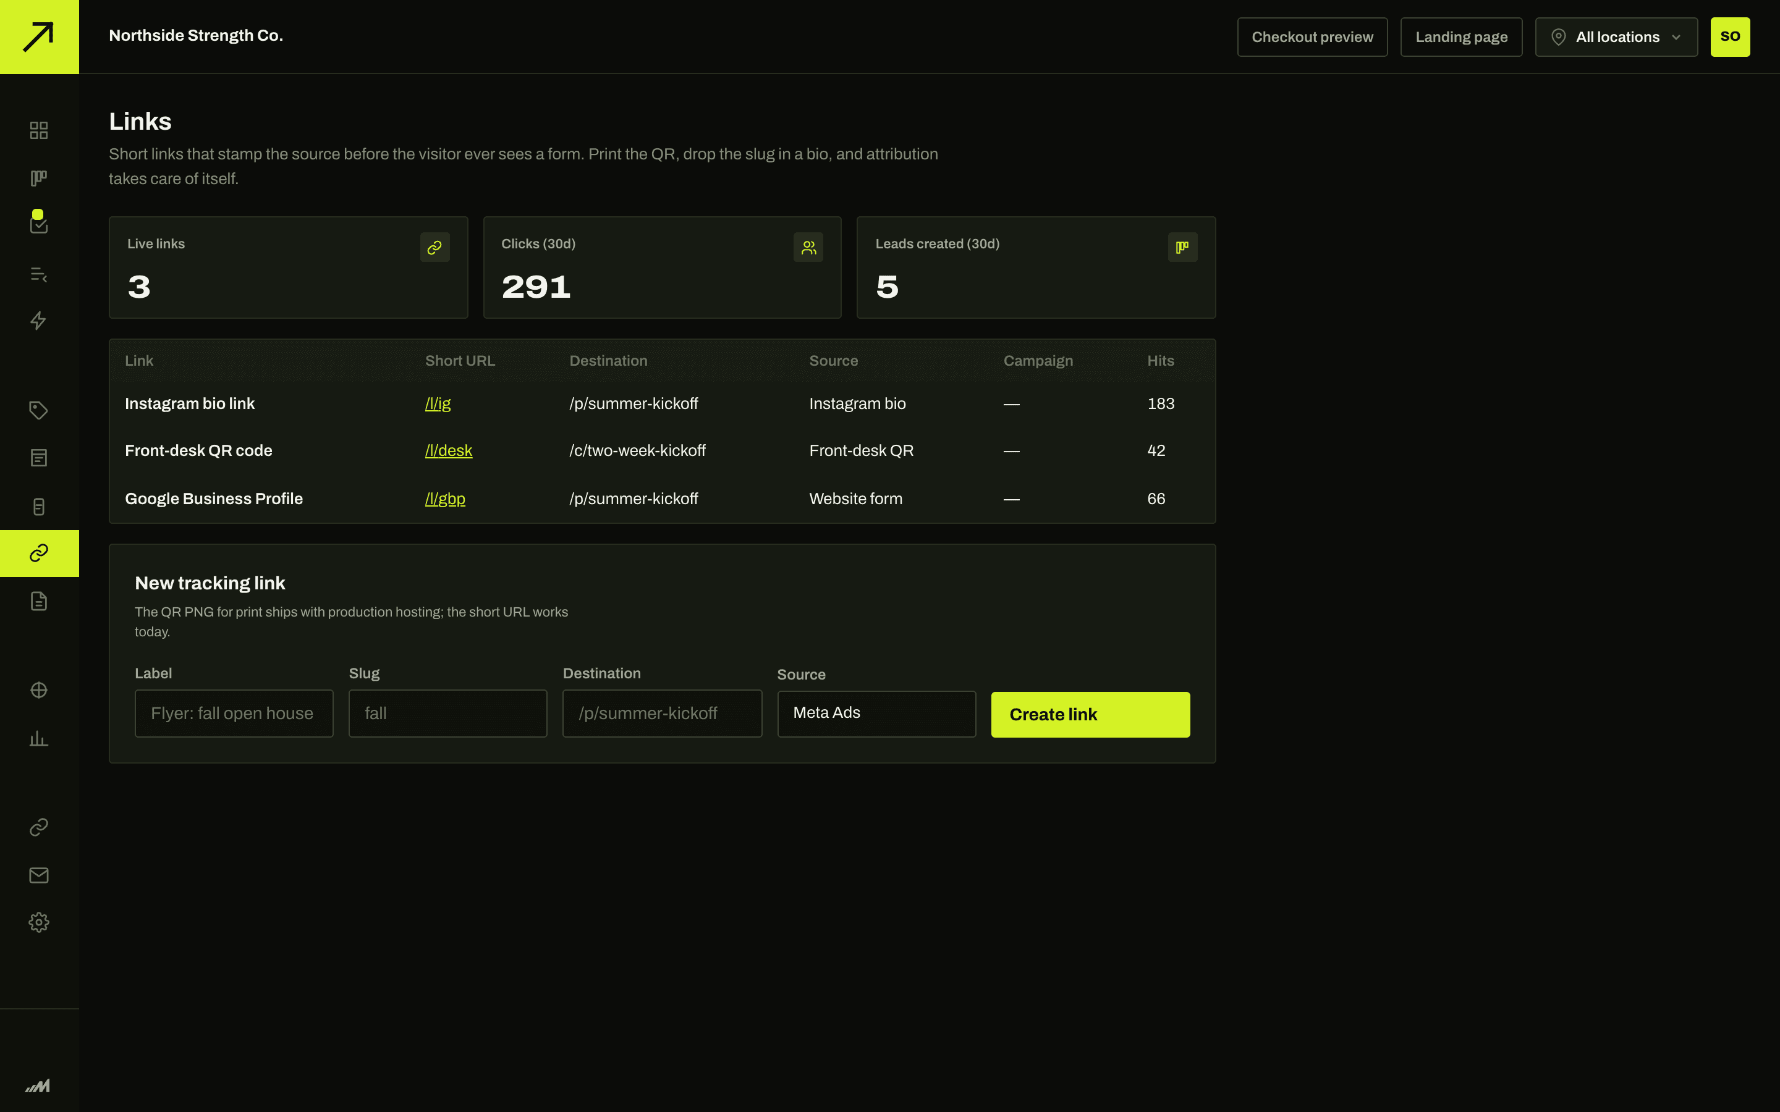Viewport: 1780px width, 1112px height.
Task: Open the SO user avatar
Action: click(x=1730, y=37)
